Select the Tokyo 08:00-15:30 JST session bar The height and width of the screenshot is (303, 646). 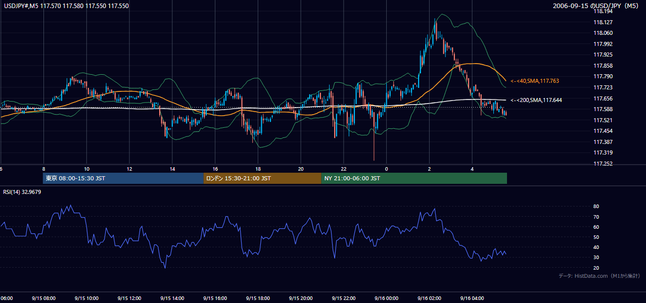(x=123, y=178)
